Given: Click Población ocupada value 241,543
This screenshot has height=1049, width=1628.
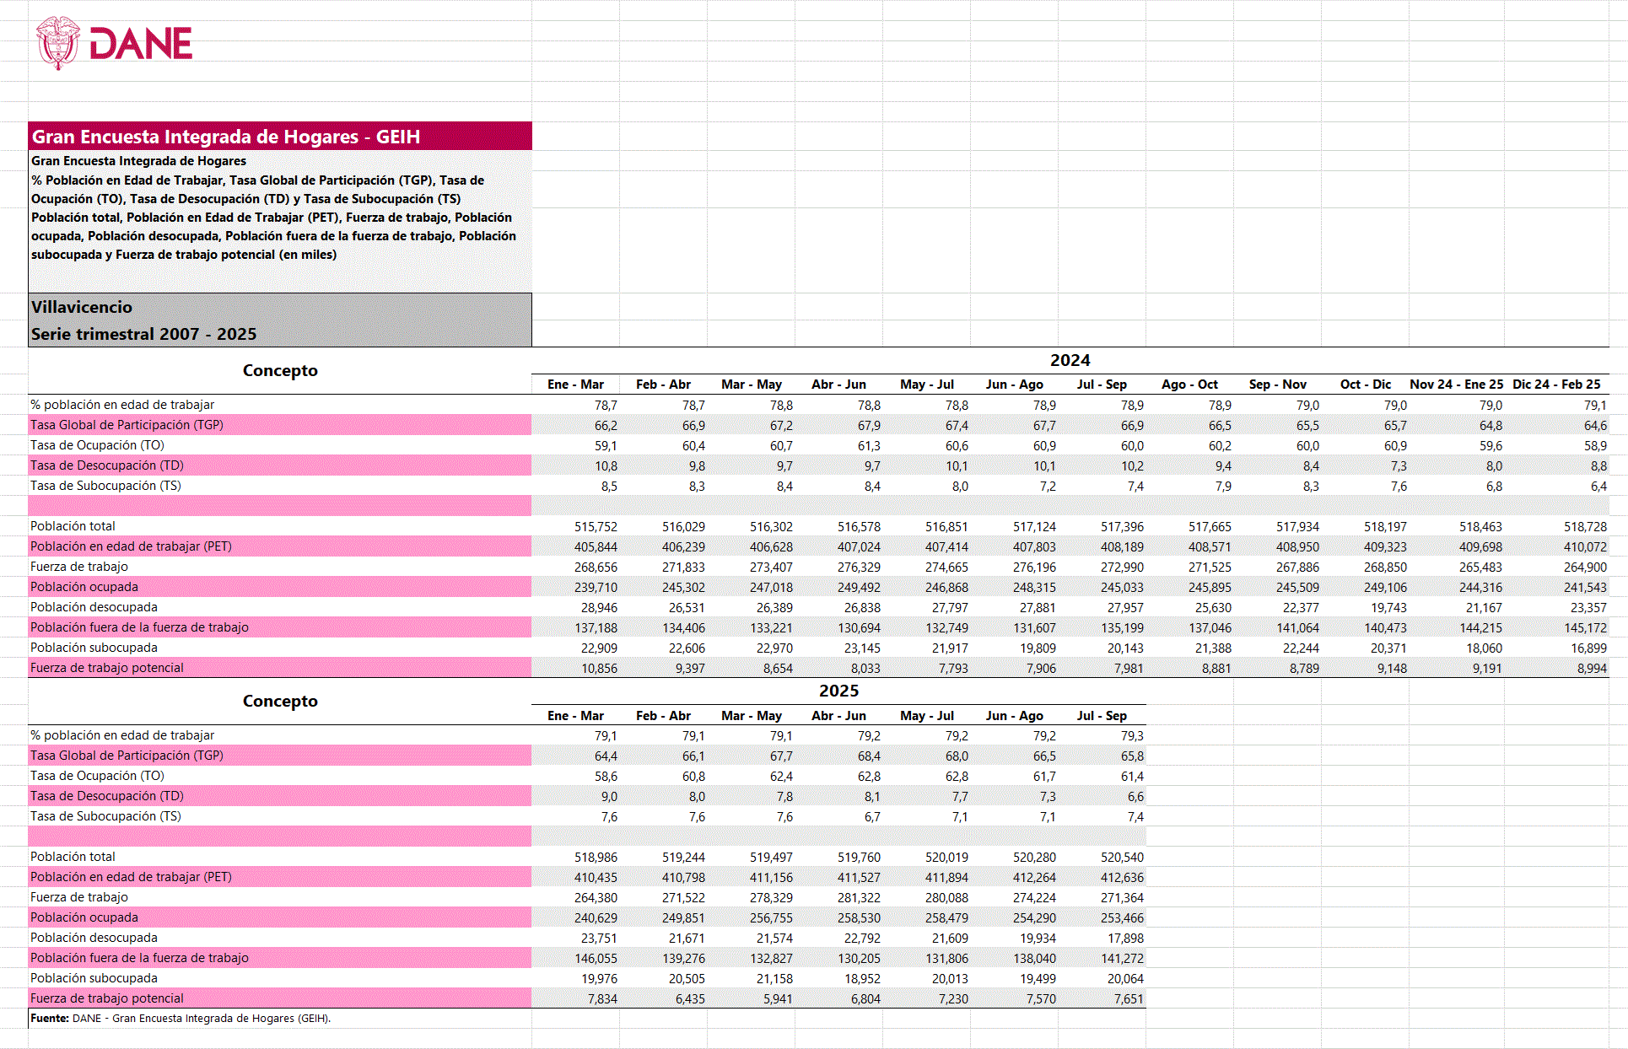Looking at the screenshot, I should tap(1584, 587).
